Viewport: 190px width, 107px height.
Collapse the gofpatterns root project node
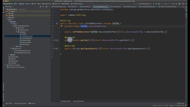coord(5,9)
